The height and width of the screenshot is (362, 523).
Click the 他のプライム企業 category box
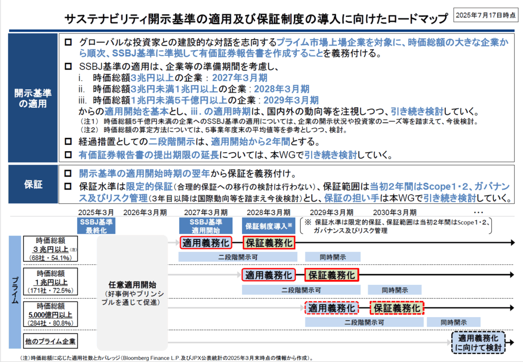tap(50, 340)
